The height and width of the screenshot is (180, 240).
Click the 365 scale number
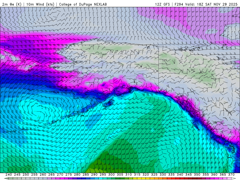click(223, 175)
